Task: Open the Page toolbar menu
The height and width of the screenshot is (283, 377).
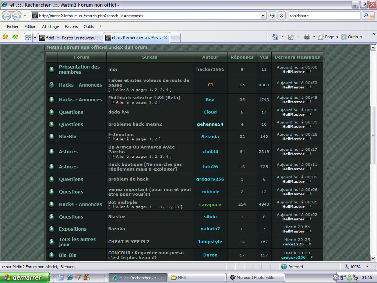Action: pos(328,37)
